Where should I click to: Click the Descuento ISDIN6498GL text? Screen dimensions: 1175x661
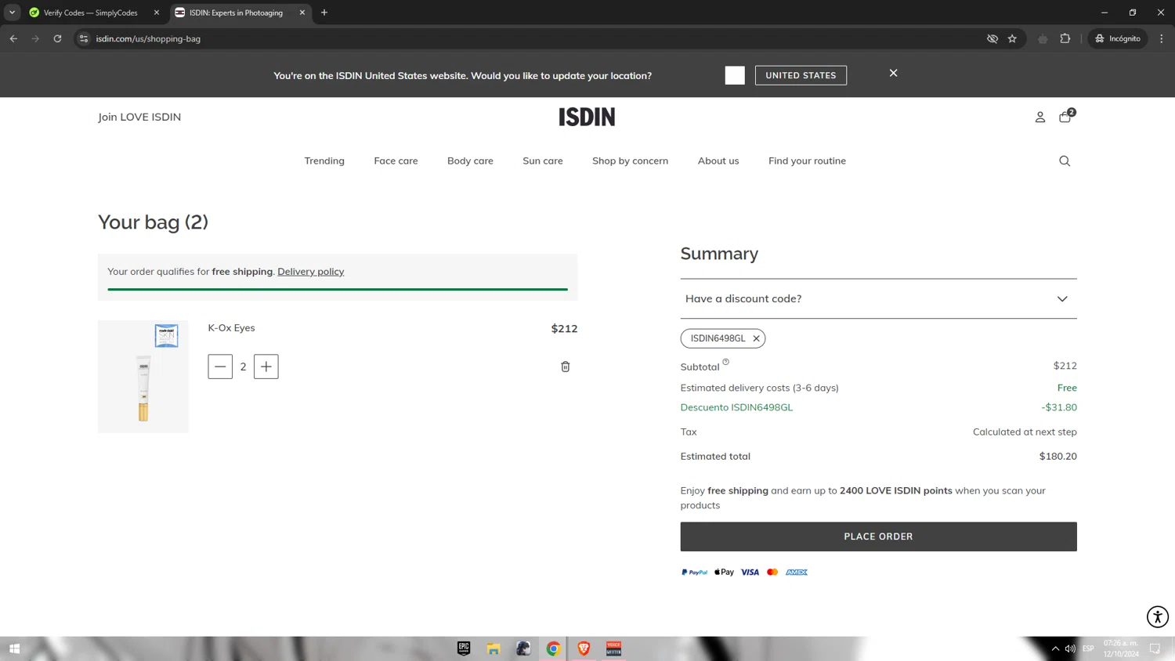736,407
